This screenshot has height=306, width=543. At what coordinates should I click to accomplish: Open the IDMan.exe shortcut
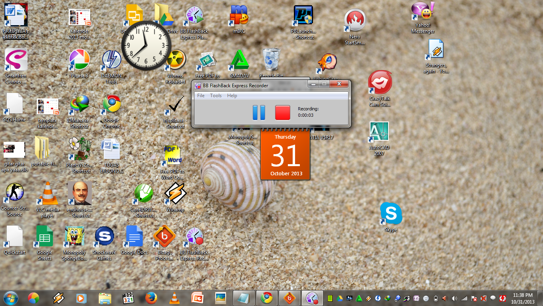[79, 112]
